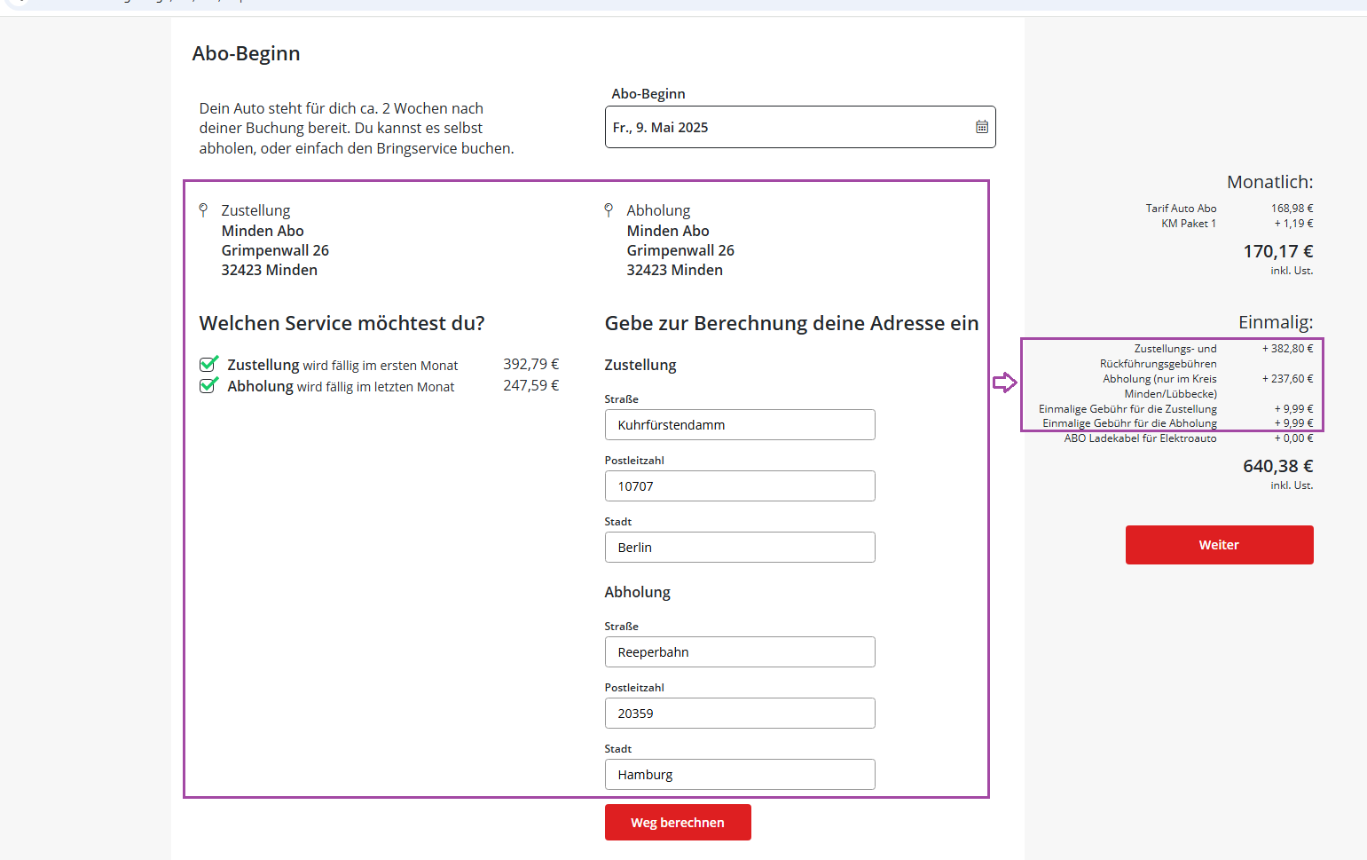
Task: Click the Abholung Straße field with Reeperbahn
Action: click(739, 652)
